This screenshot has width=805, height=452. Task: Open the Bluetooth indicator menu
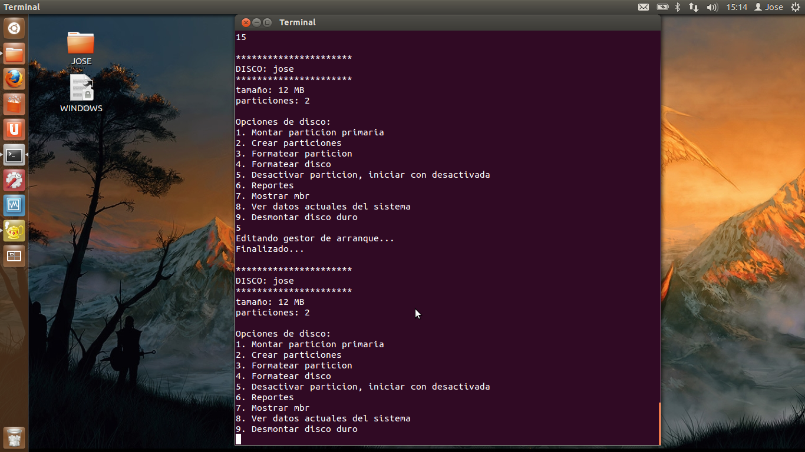tap(678, 7)
